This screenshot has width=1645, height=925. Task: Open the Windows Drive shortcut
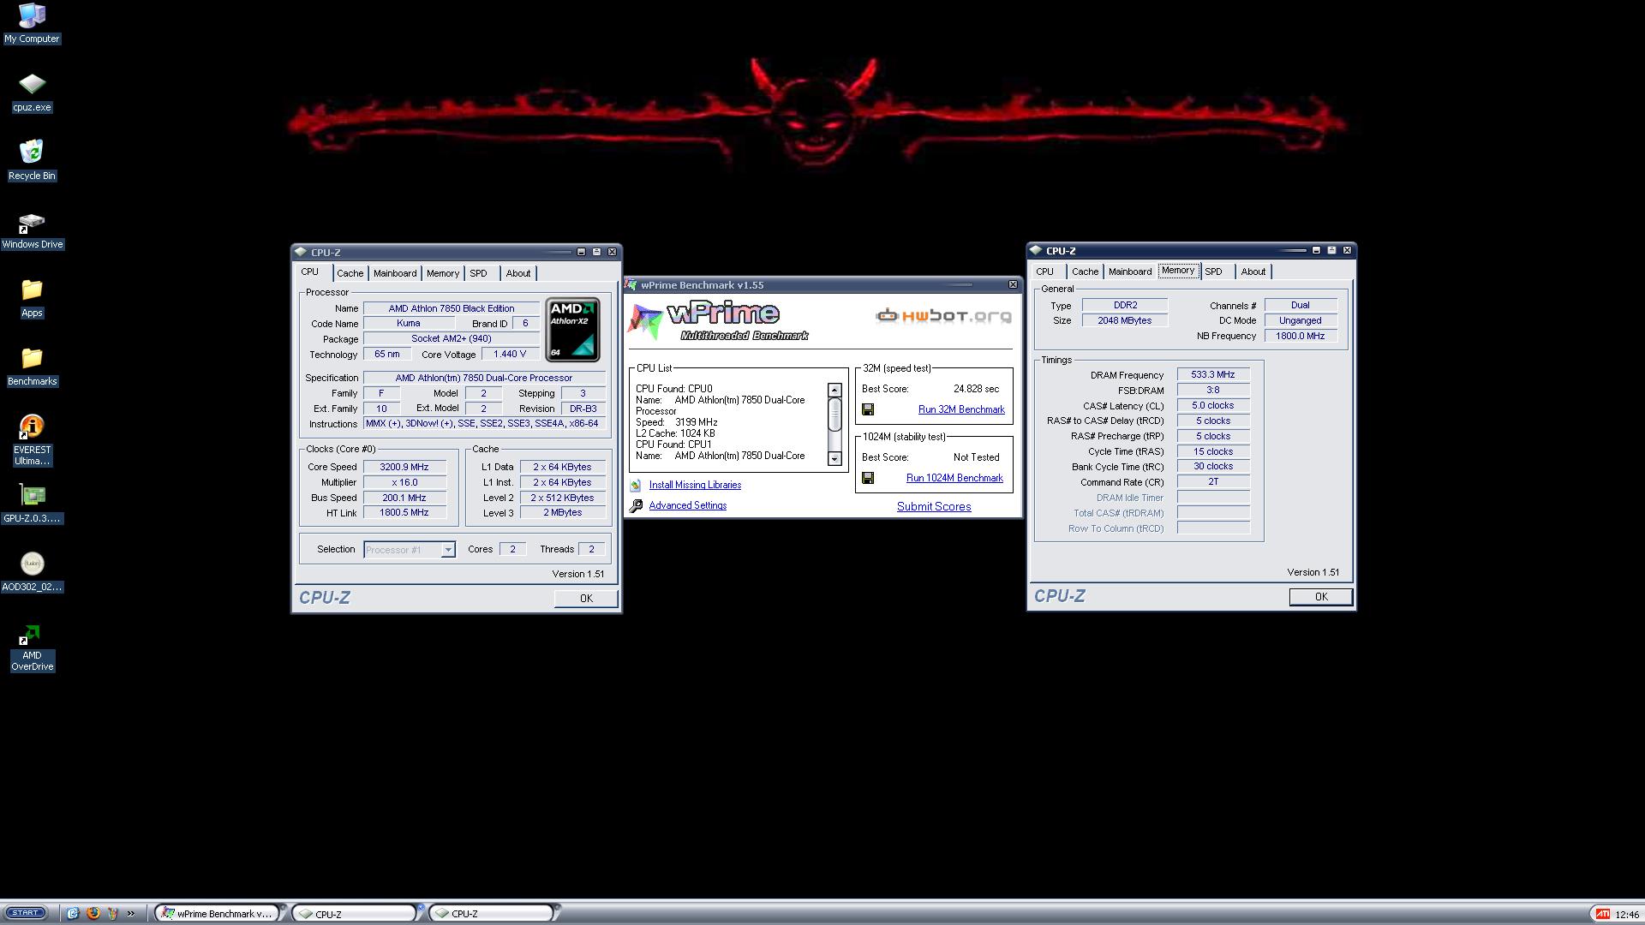tap(32, 230)
